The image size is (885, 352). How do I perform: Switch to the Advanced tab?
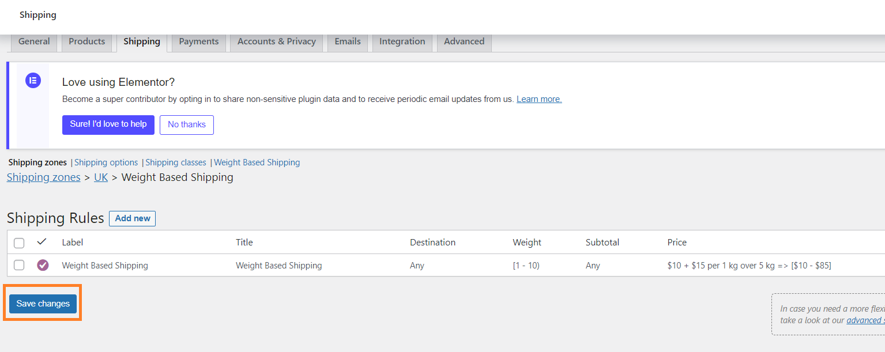pos(464,42)
